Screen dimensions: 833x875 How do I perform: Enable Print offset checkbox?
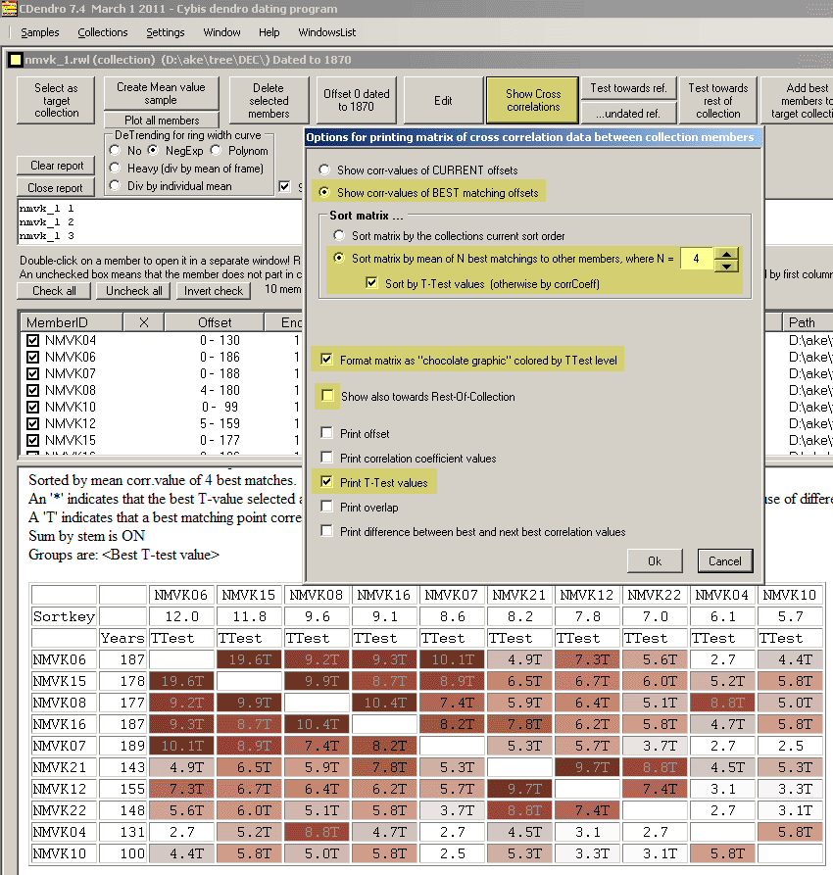327,432
